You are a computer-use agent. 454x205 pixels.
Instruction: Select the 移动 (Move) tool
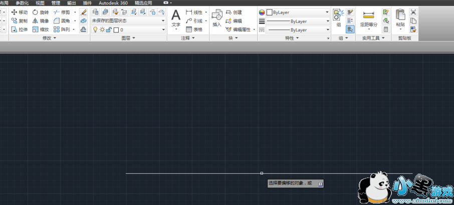click(x=20, y=12)
